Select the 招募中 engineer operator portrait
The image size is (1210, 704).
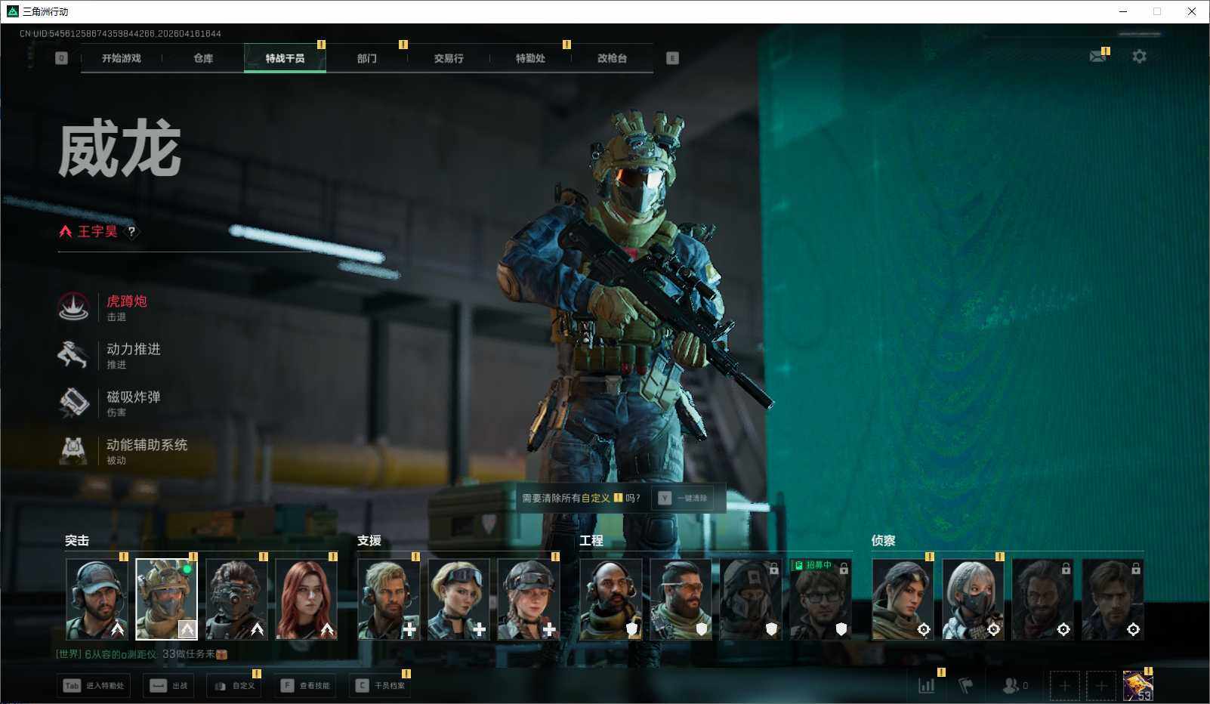click(x=820, y=599)
